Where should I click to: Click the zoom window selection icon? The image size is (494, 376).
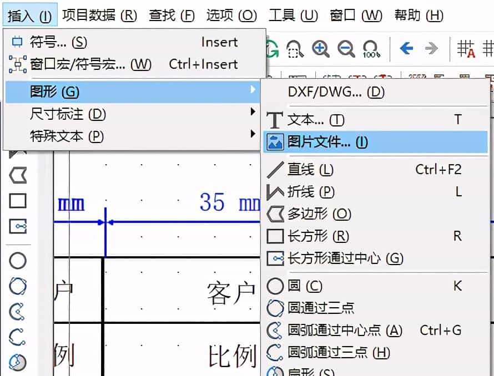(x=295, y=47)
